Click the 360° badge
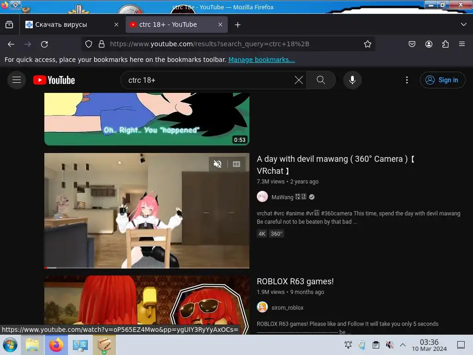Viewport: 473px width, 355px height. [276, 233]
